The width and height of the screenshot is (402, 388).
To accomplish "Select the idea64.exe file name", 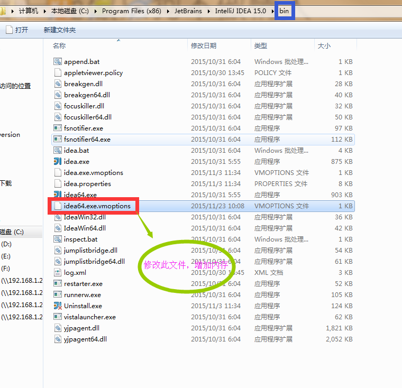I will click(80, 195).
